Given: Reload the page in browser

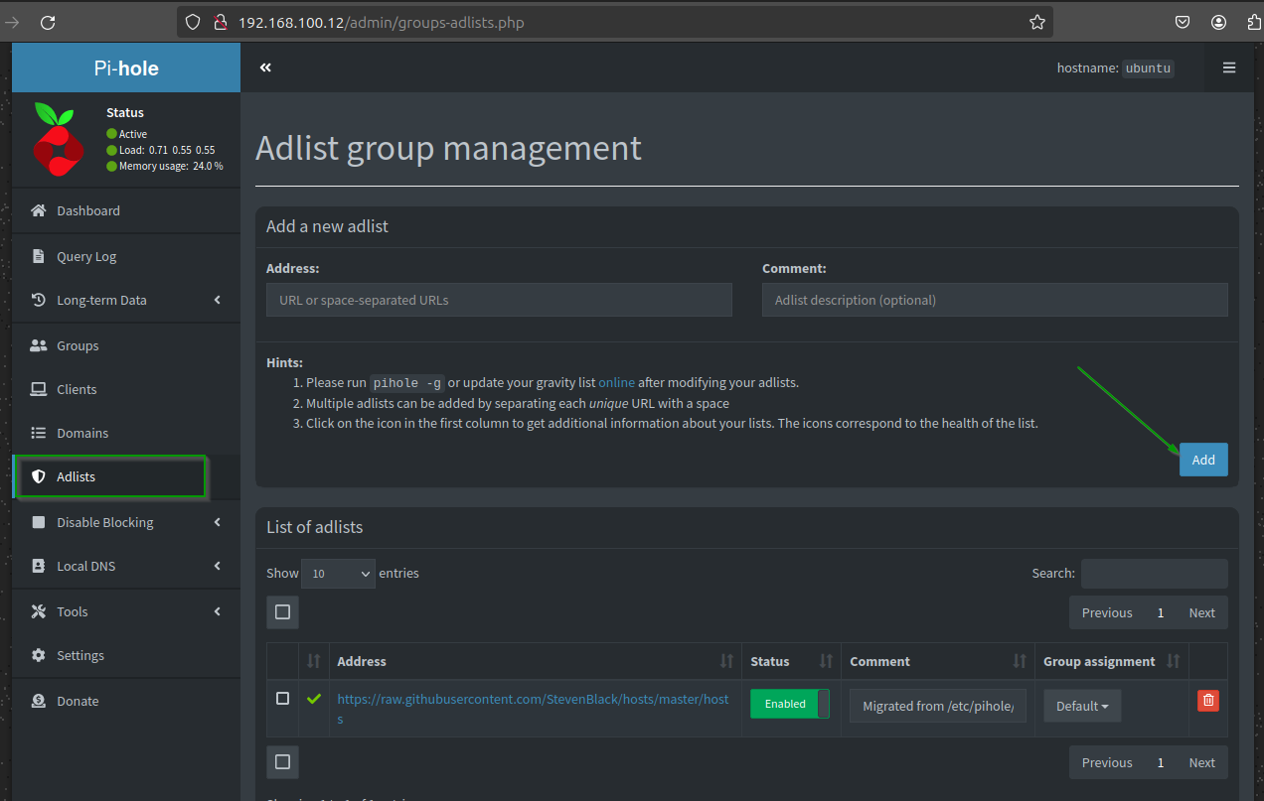Looking at the screenshot, I should (x=48, y=22).
